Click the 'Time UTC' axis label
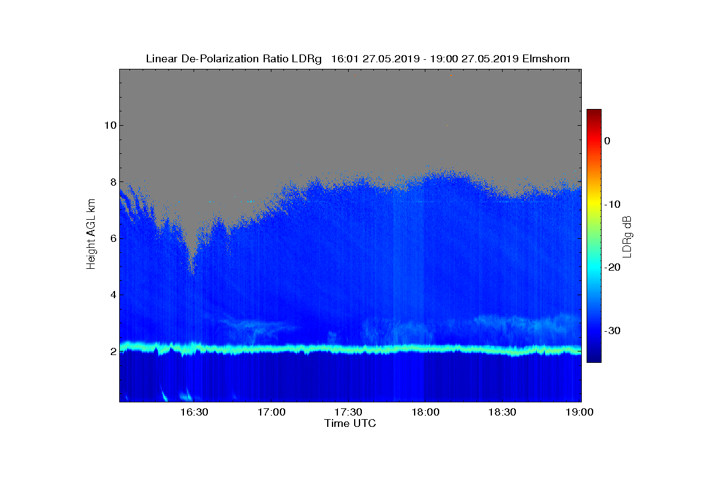The width and height of the screenshot is (719, 479). [351, 423]
